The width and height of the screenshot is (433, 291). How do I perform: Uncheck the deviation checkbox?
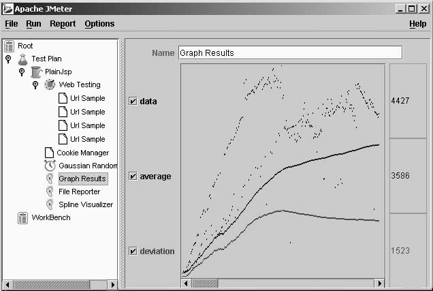[x=133, y=251]
